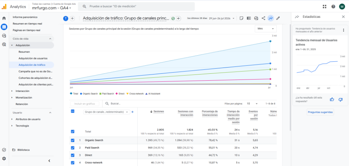Share this report via share icon
Viewport: 349px width, 166px height.
coord(263,19)
